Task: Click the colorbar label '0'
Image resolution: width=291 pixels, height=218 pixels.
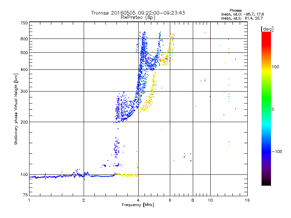Action: tap(273, 109)
